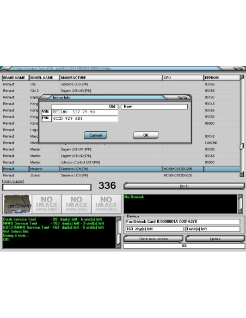Sort by MODEL NAME column header
Viewport: 246px width, 318px height.
coord(44,78)
